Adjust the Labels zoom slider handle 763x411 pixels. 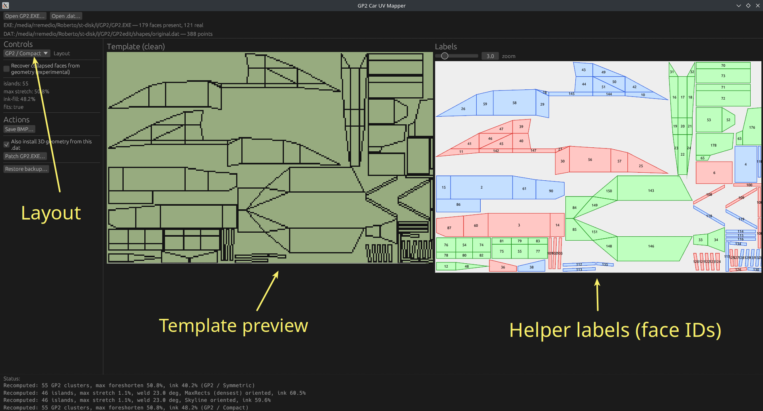(x=445, y=56)
